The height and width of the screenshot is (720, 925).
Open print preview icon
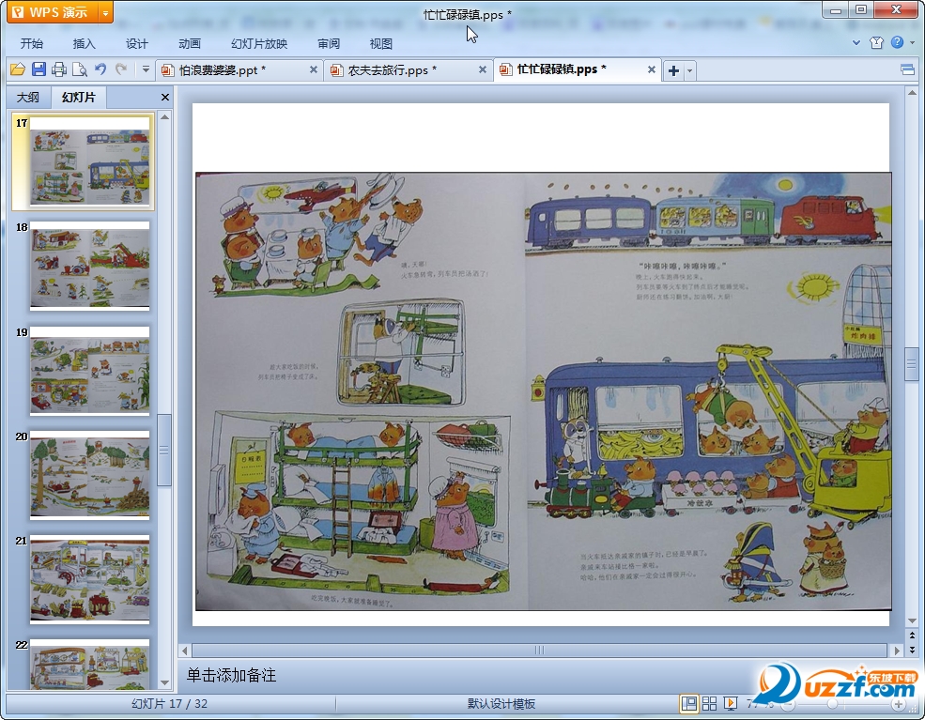point(80,69)
